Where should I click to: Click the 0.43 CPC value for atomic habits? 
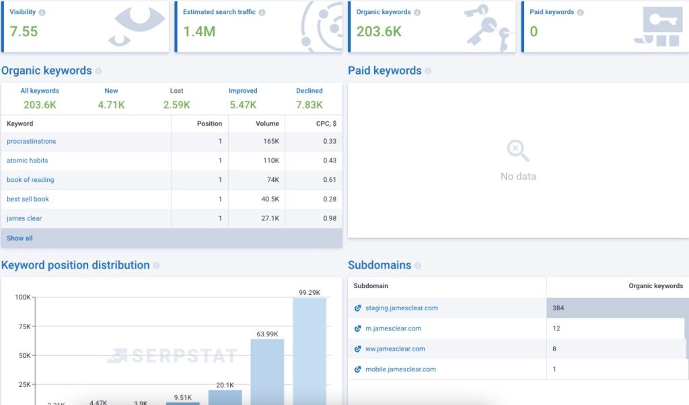330,161
